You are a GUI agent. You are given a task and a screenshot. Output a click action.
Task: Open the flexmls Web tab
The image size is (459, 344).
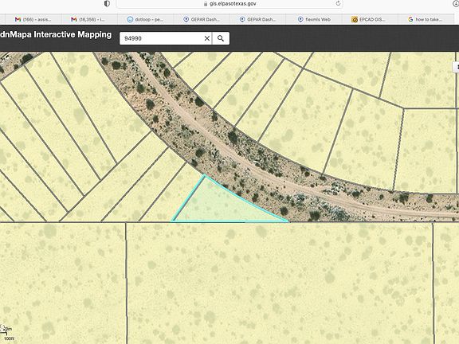pyautogui.click(x=314, y=19)
